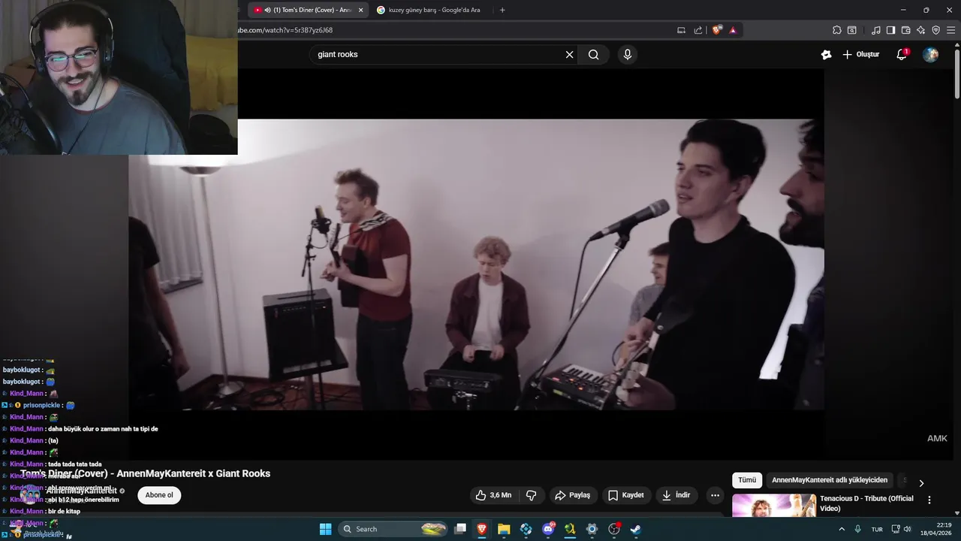Click the tray microphone icon
The image size is (961, 541).
857,529
